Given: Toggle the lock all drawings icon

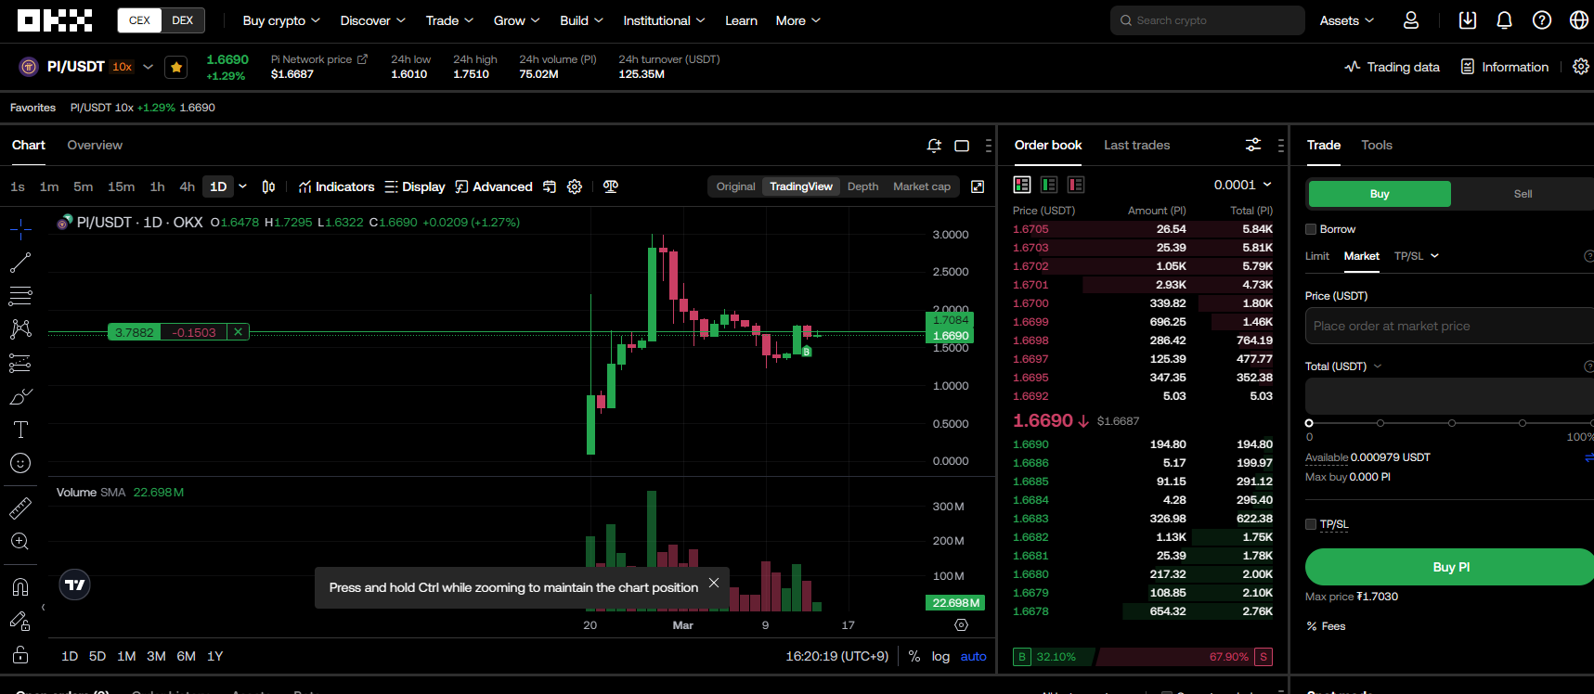Looking at the screenshot, I should 20,655.
